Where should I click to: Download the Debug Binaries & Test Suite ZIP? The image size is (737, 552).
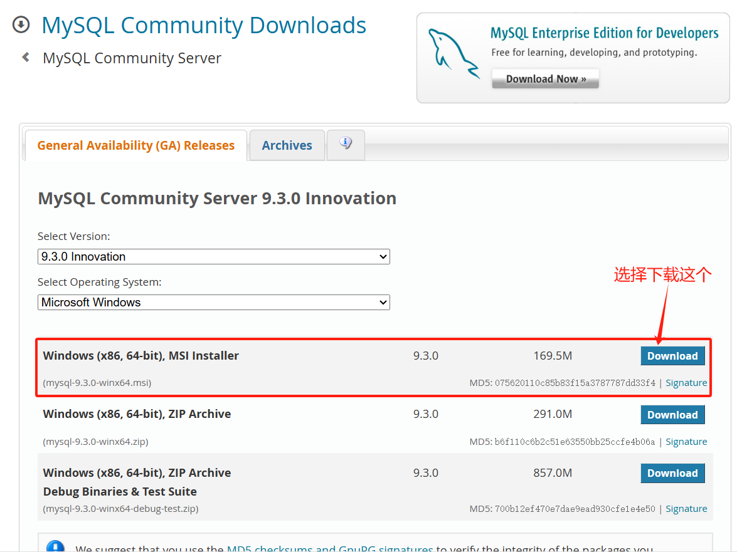672,473
